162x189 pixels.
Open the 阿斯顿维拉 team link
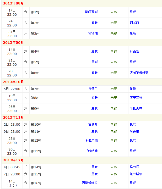[x=90, y=183]
